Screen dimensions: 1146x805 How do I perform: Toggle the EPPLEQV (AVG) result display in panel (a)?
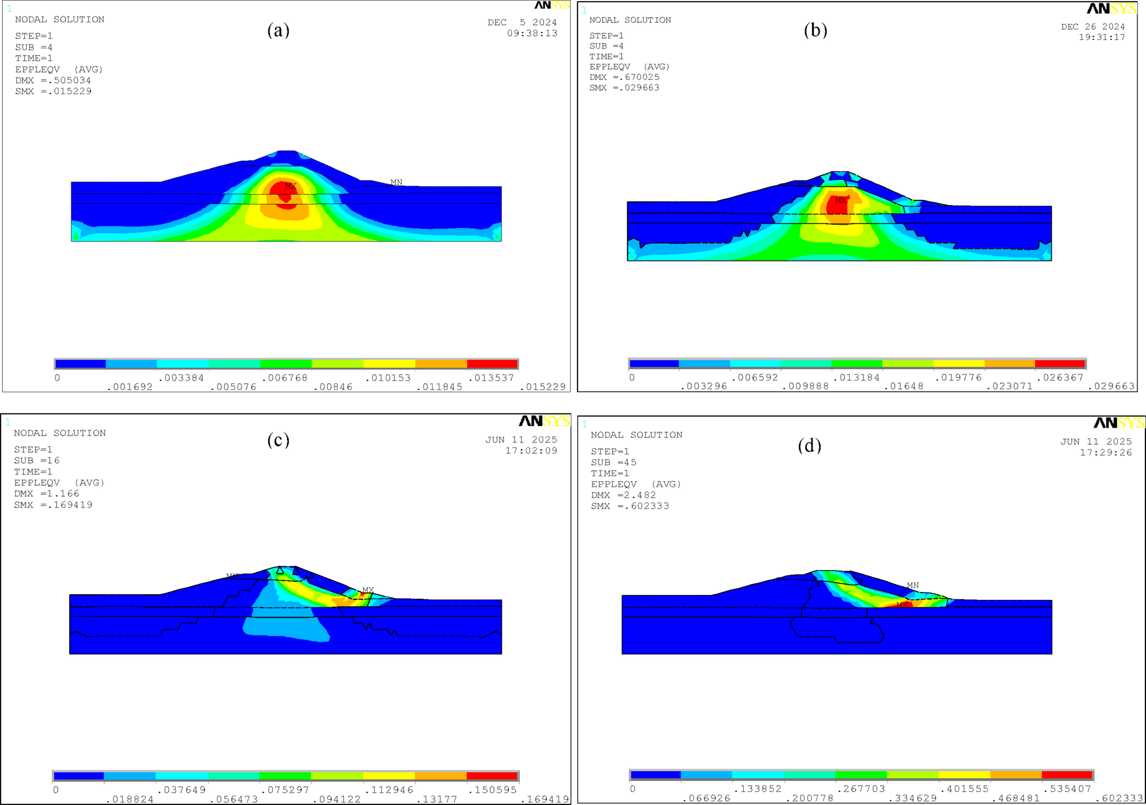pyautogui.click(x=59, y=70)
